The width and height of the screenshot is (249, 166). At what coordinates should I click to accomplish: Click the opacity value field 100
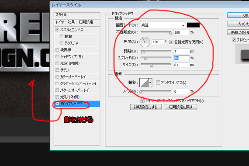click(x=181, y=32)
